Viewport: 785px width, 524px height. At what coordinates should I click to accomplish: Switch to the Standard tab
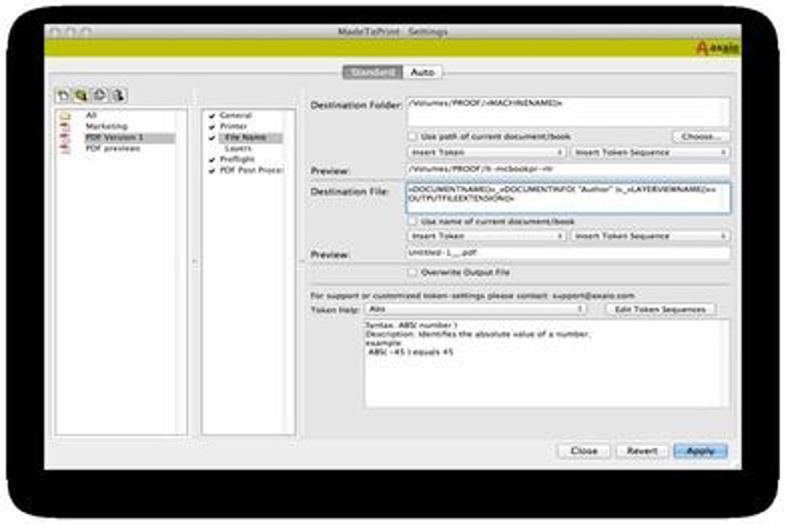(x=373, y=73)
